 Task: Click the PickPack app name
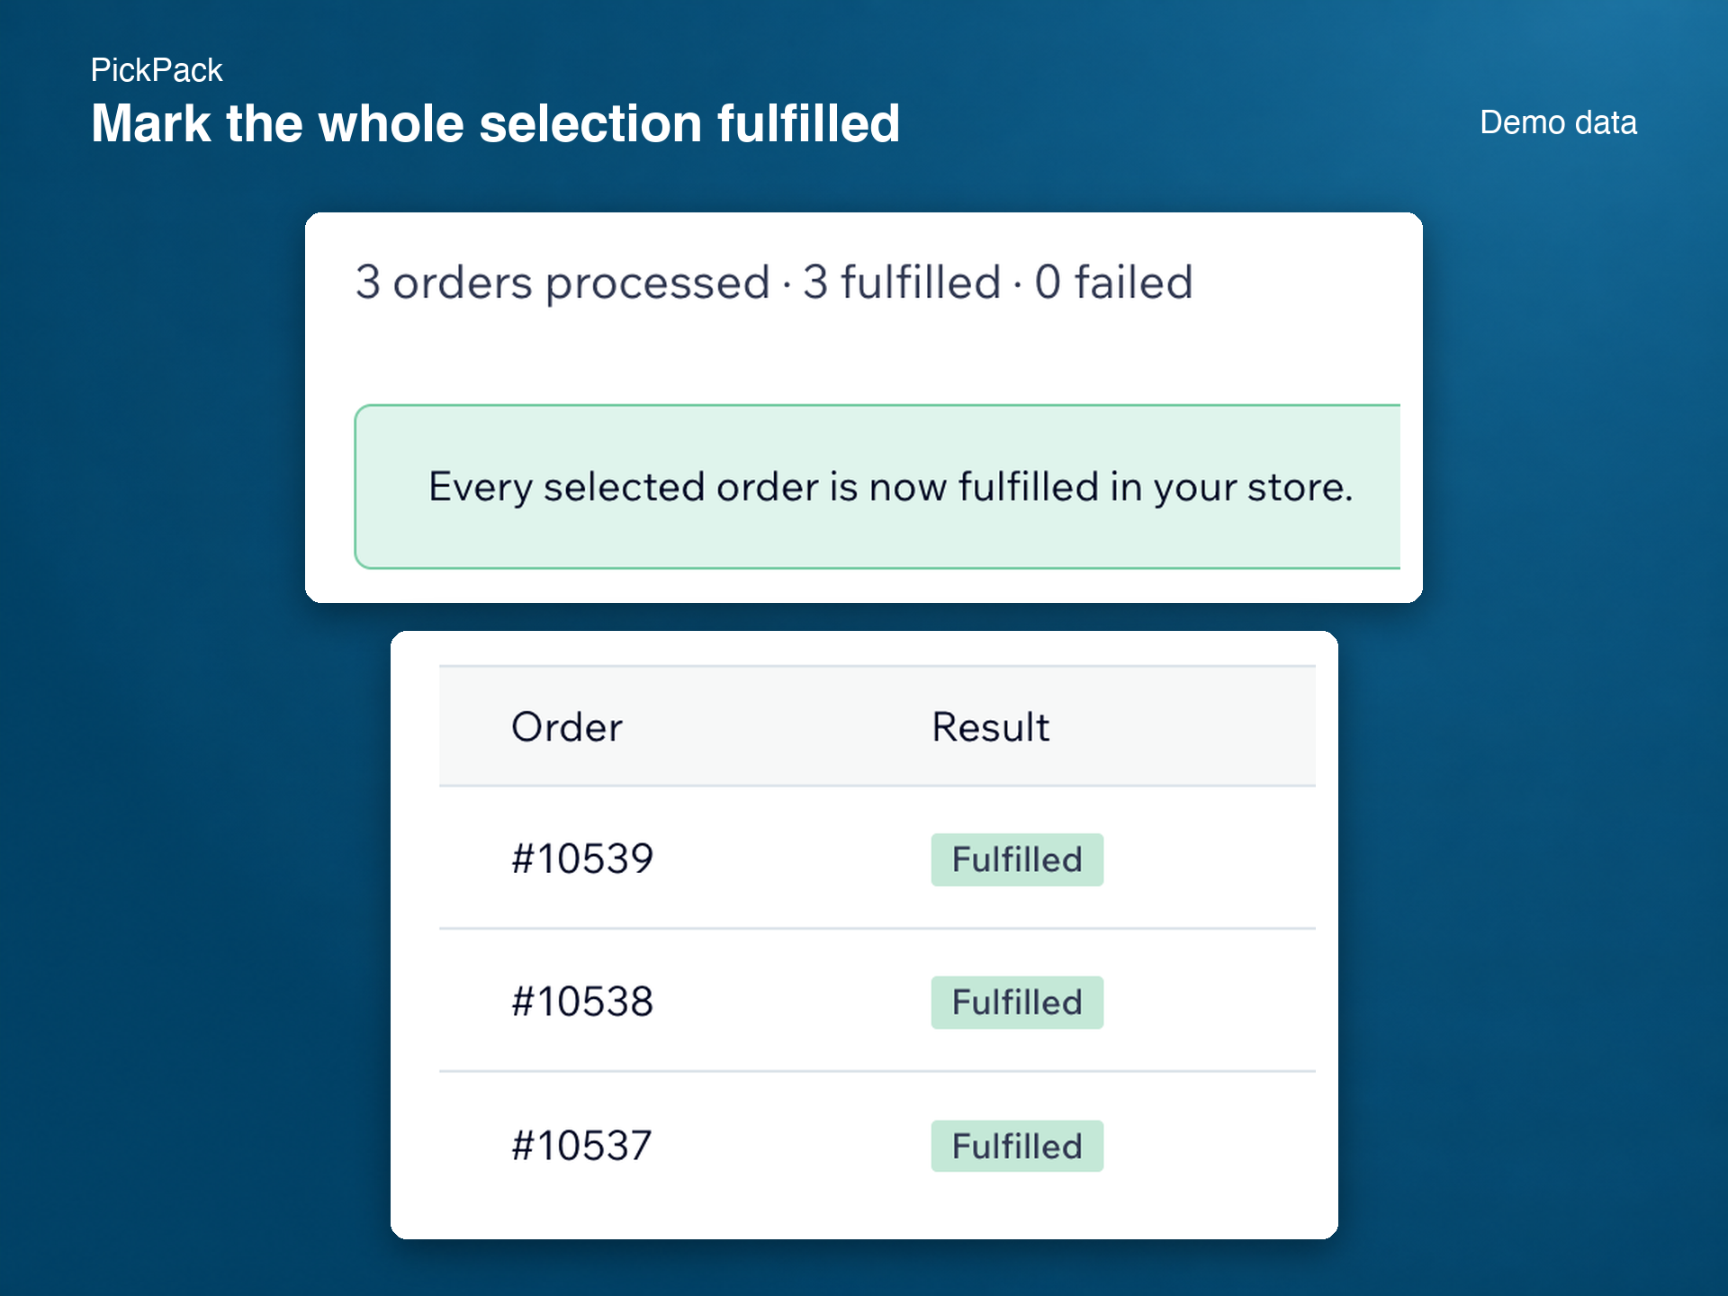[x=157, y=70]
